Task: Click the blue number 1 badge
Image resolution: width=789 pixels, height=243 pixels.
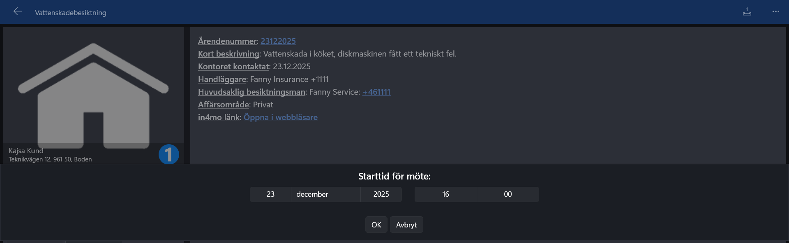Action: (x=168, y=154)
